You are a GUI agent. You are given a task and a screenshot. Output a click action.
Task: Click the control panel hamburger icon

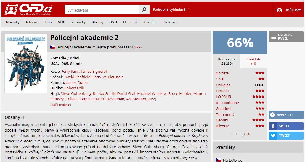[x=274, y=37]
